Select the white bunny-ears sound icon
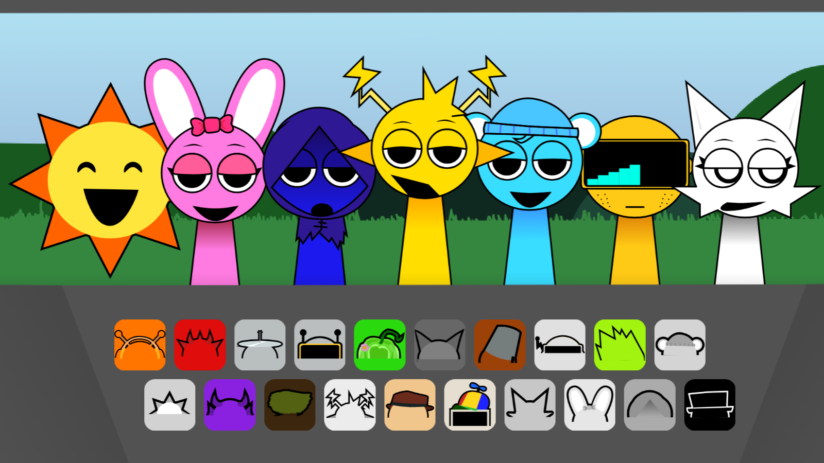The height and width of the screenshot is (463, 824). click(590, 404)
